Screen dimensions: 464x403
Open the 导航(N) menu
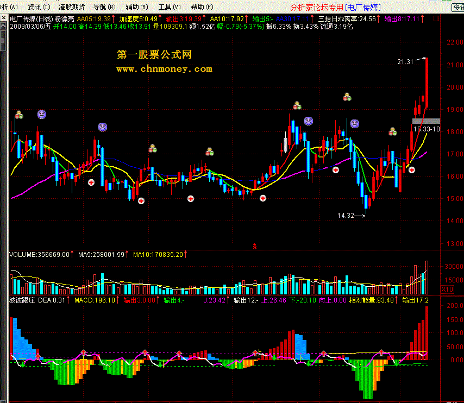(104, 7)
